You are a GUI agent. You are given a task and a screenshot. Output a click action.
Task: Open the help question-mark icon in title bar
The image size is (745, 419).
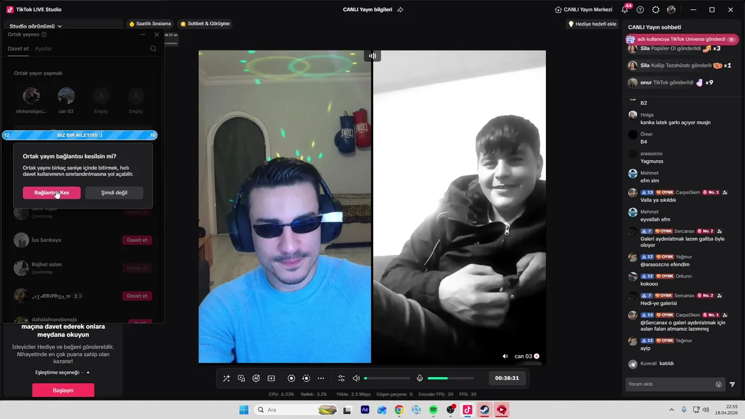tap(640, 10)
